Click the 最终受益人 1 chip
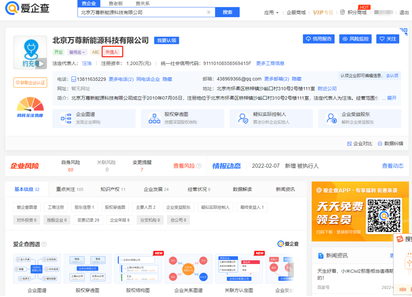 tap(252, 207)
